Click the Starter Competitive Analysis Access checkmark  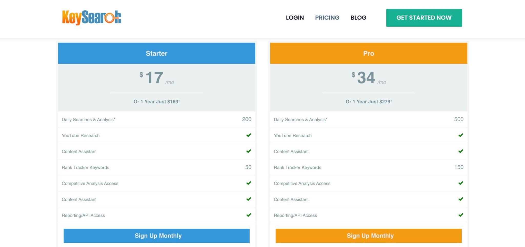[249, 183]
